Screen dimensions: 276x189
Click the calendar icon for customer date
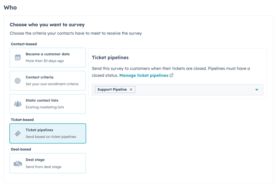(x=17, y=58)
